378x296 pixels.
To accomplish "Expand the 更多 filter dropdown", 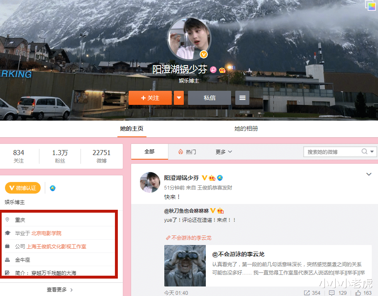I will click(x=224, y=152).
